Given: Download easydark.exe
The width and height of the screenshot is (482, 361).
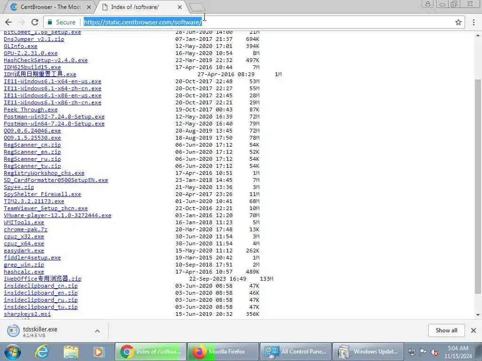Looking at the screenshot, I should tap(24, 251).
